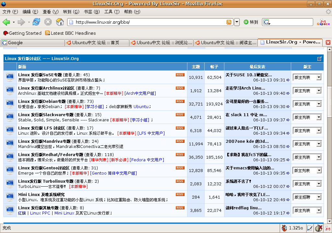Click RSS badge for Mandriva专题 forum
This screenshot has width=332, height=233.
(180, 141)
